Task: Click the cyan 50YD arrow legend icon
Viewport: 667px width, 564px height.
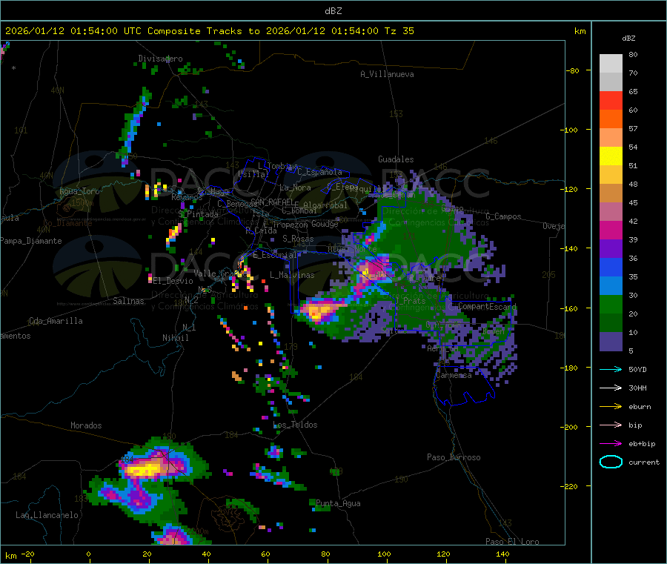Action: (x=611, y=369)
